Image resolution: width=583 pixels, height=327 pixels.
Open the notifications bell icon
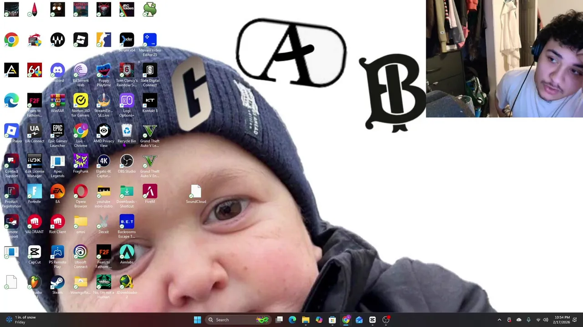click(575, 320)
